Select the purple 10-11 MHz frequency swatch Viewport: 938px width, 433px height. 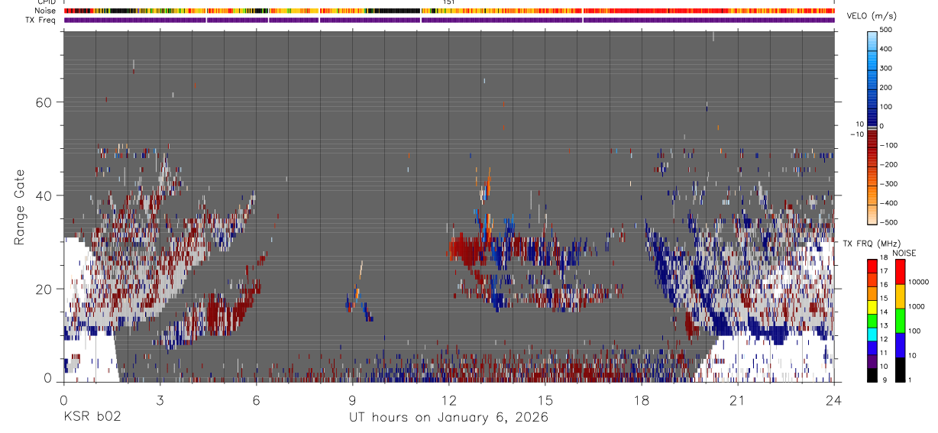pos(872,361)
